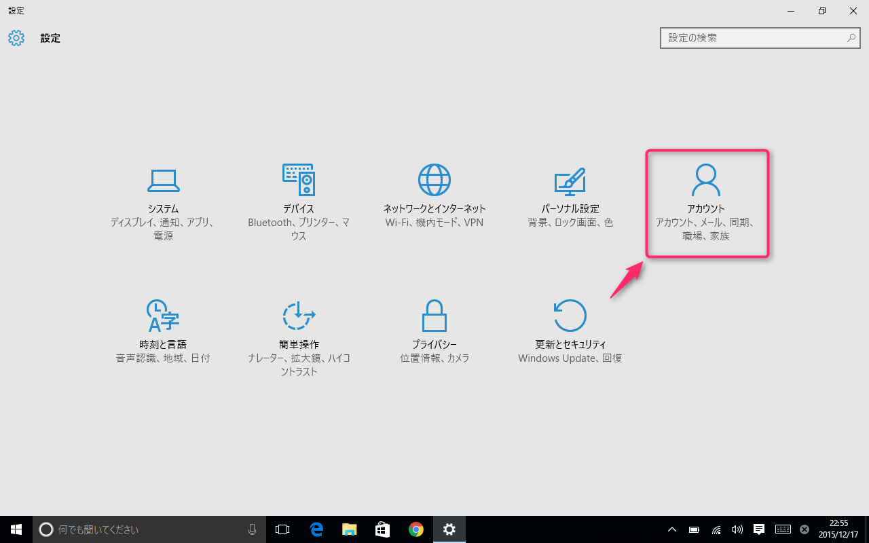Click the ナレーター、拡大鏡、ハイコントラスト description
869x543 pixels.
tap(299, 365)
